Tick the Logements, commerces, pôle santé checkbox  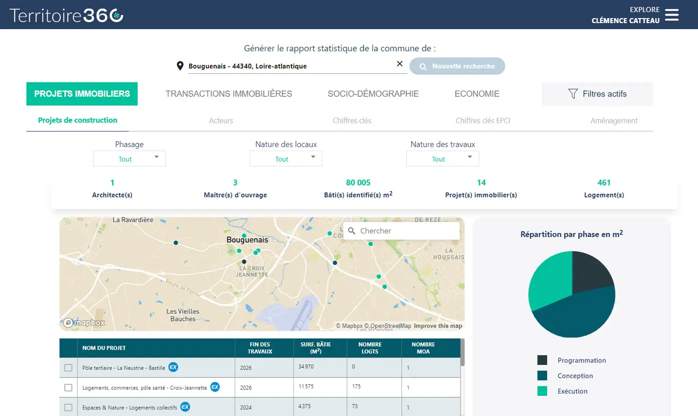click(x=68, y=387)
